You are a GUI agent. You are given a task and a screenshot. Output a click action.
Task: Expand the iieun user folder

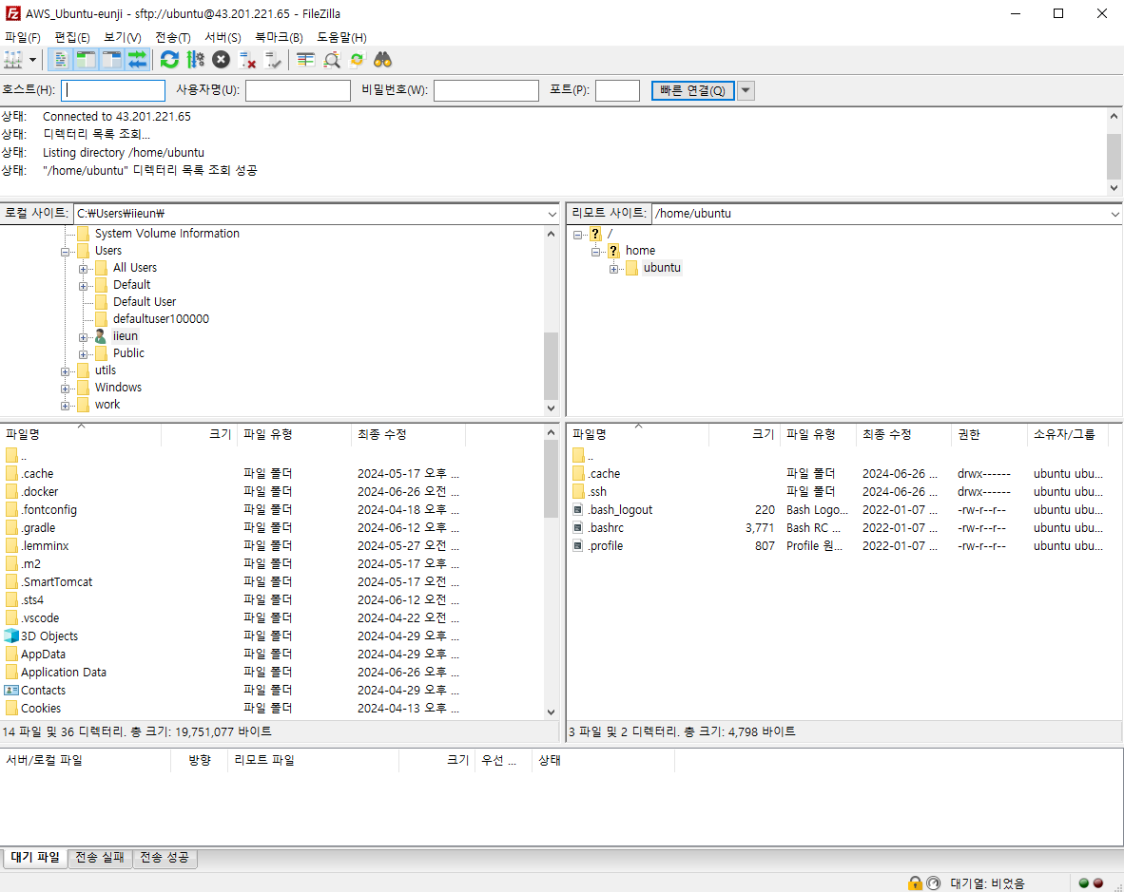[x=83, y=337]
